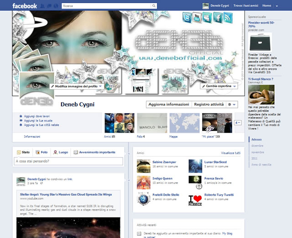This screenshot has width=292, height=238.
Task: Click Registro attività button
Action: click(209, 104)
